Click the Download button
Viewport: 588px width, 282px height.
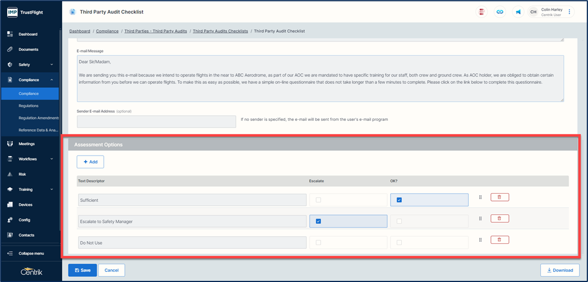[x=560, y=270]
